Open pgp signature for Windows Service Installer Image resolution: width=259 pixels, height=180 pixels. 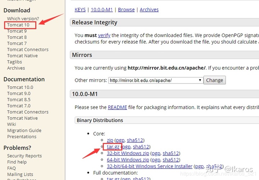coord(199,166)
